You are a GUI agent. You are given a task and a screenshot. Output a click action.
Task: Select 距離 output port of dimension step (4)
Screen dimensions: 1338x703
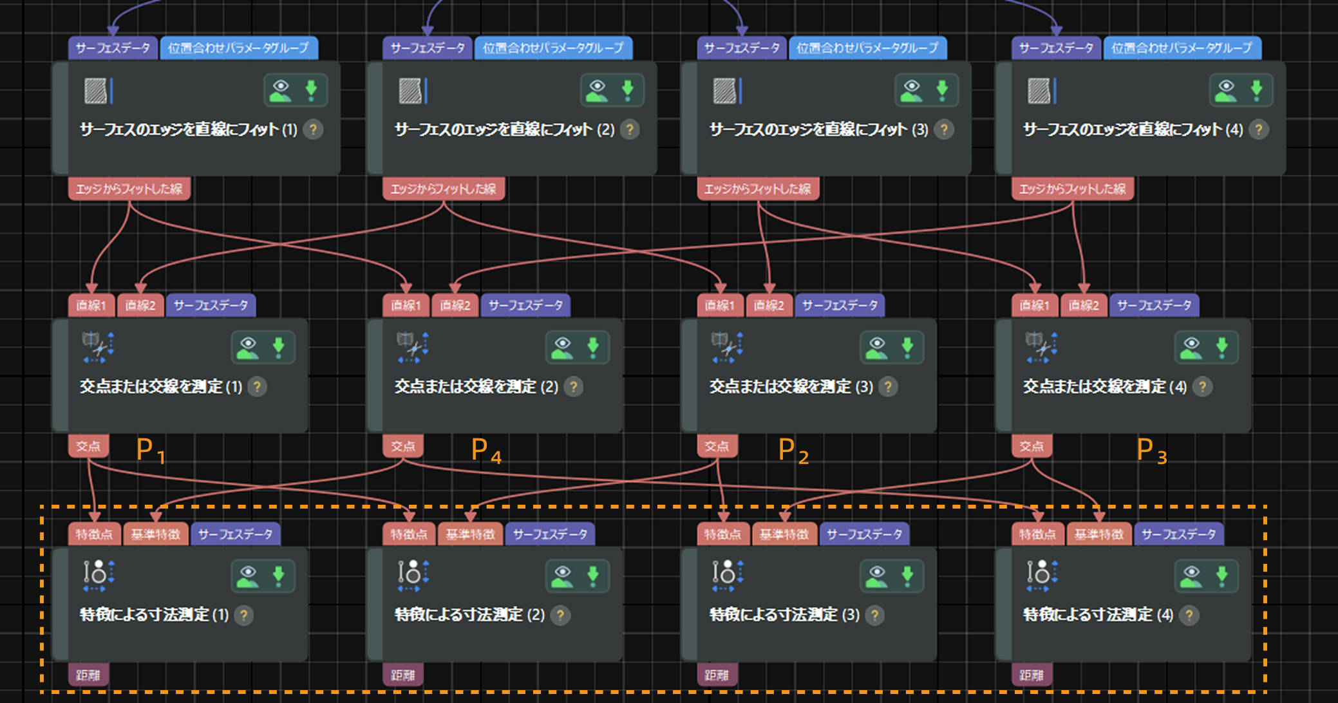click(1032, 675)
